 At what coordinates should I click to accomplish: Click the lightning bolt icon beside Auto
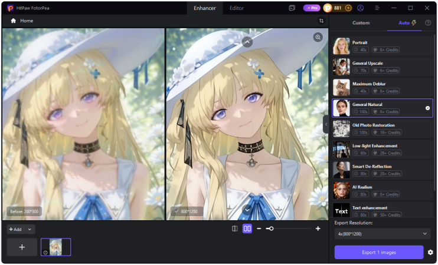coord(414,23)
